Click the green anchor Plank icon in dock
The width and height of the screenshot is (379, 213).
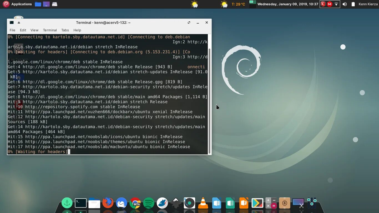(x=67, y=203)
